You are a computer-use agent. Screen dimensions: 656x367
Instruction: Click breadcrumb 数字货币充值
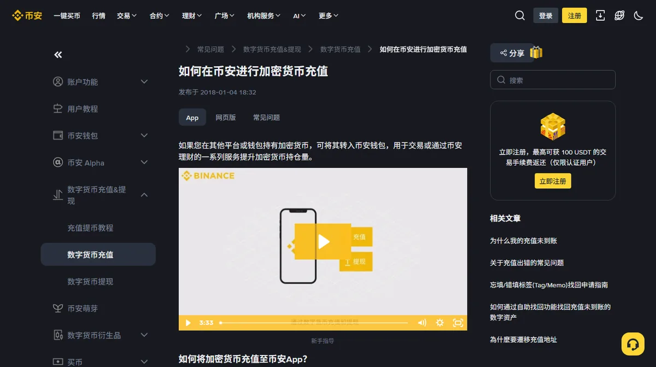click(341, 49)
